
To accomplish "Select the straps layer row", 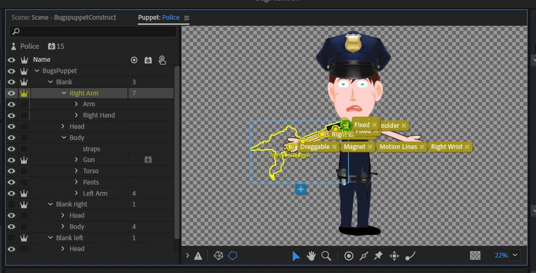I will coord(91,149).
